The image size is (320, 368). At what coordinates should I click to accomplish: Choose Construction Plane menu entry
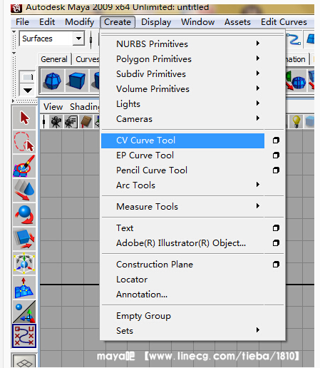pyautogui.click(x=182, y=265)
